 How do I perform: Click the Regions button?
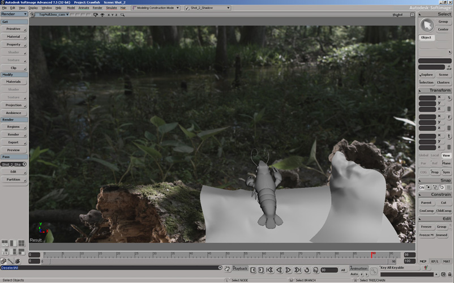pyautogui.click(x=14, y=127)
